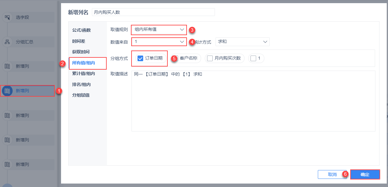Select the 累计值/组内 tab

tap(83, 73)
